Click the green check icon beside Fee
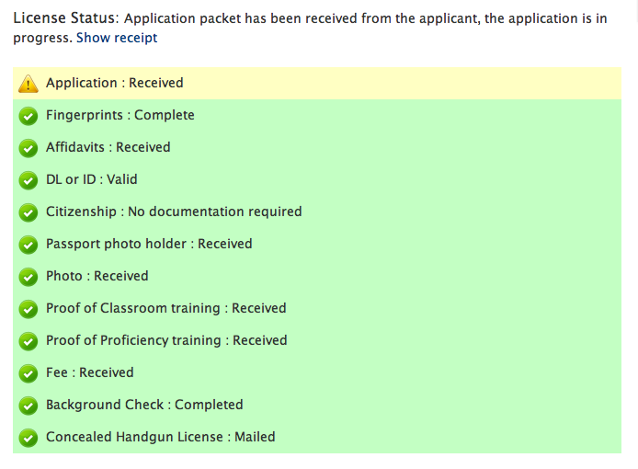 click(28, 373)
